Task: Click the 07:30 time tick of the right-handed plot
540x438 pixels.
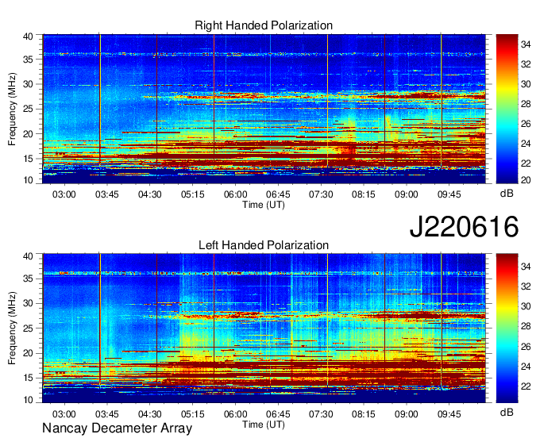Action: [321, 194]
